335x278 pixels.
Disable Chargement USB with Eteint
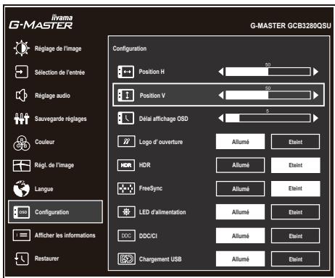[x=295, y=259]
